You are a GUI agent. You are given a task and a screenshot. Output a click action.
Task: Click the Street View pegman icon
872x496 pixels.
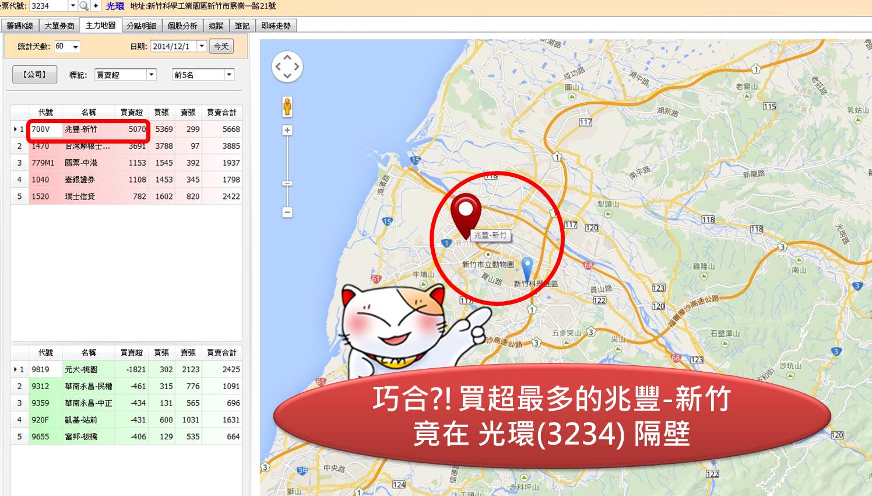pos(287,107)
